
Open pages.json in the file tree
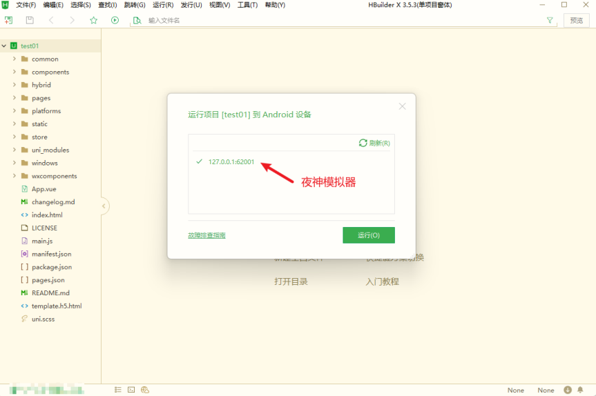(48, 280)
